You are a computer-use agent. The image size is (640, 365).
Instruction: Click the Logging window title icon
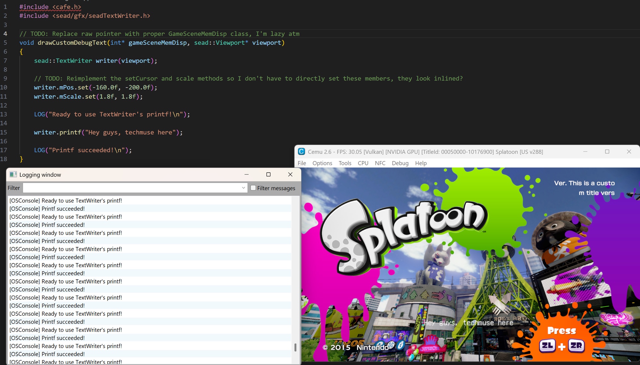tap(13, 174)
